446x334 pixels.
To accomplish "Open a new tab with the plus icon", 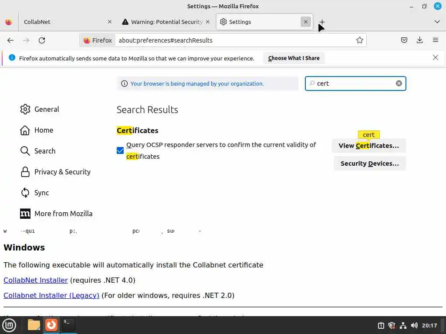I will (x=322, y=22).
